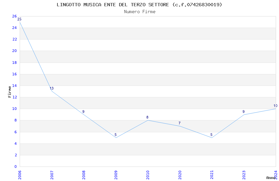
Task: Click the y-axis label Firme
Action: point(10,92)
